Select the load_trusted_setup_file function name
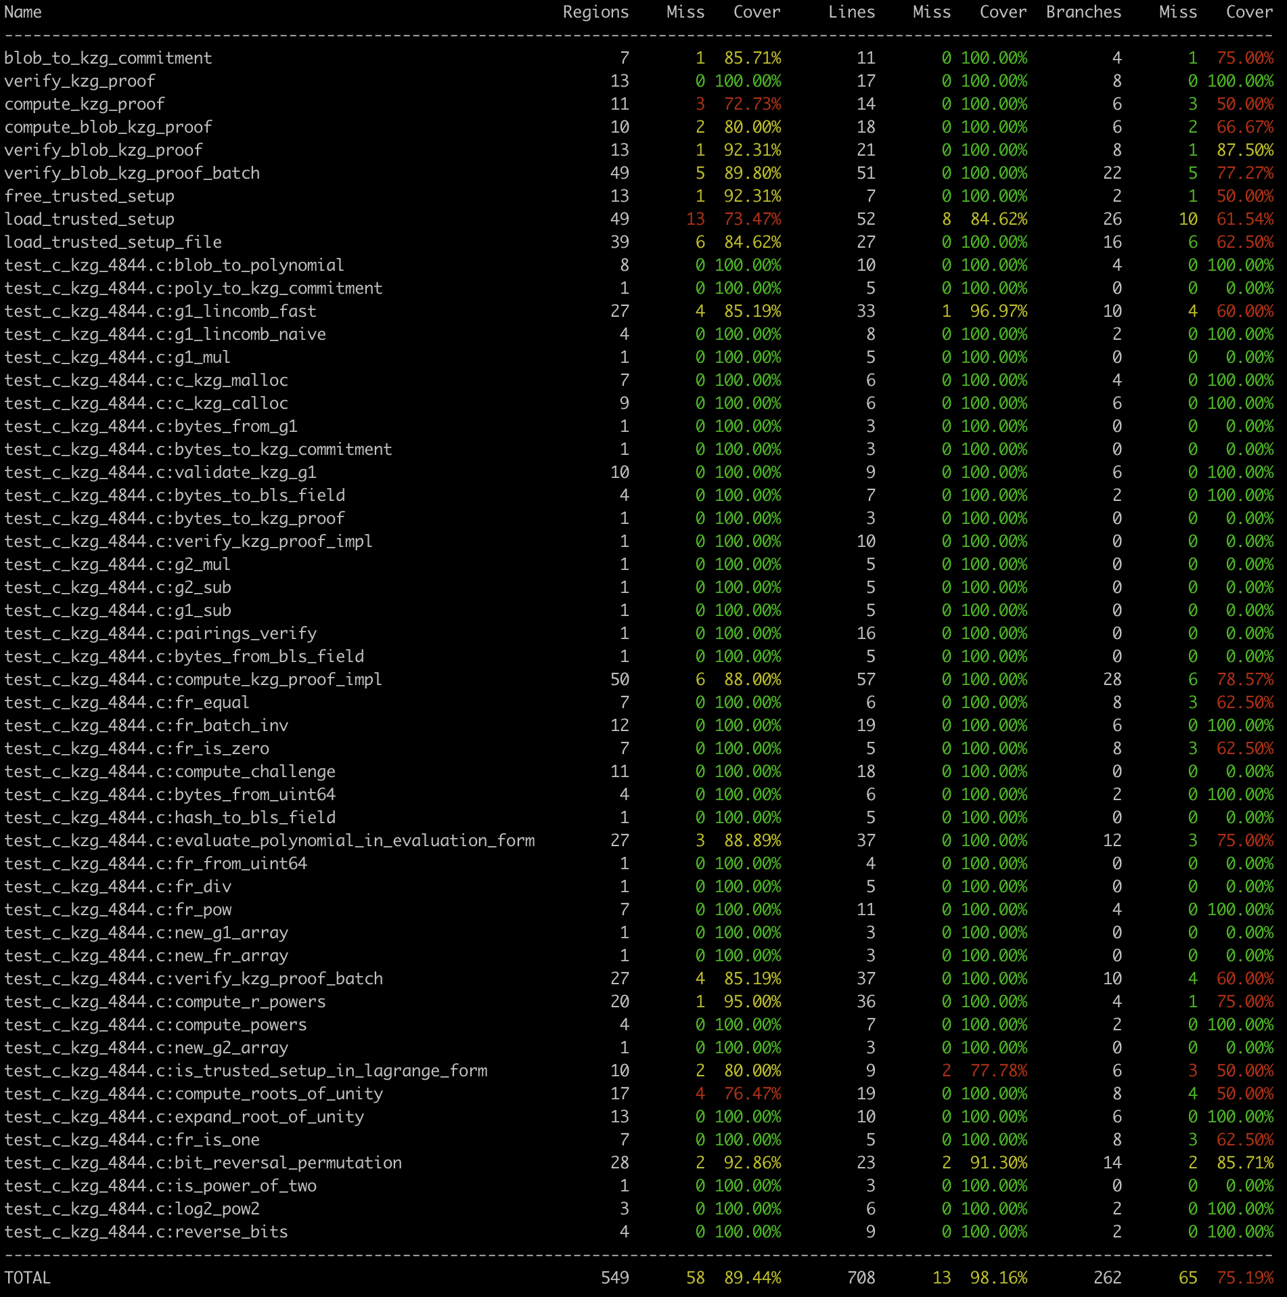This screenshot has height=1297, width=1287. [x=113, y=242]
